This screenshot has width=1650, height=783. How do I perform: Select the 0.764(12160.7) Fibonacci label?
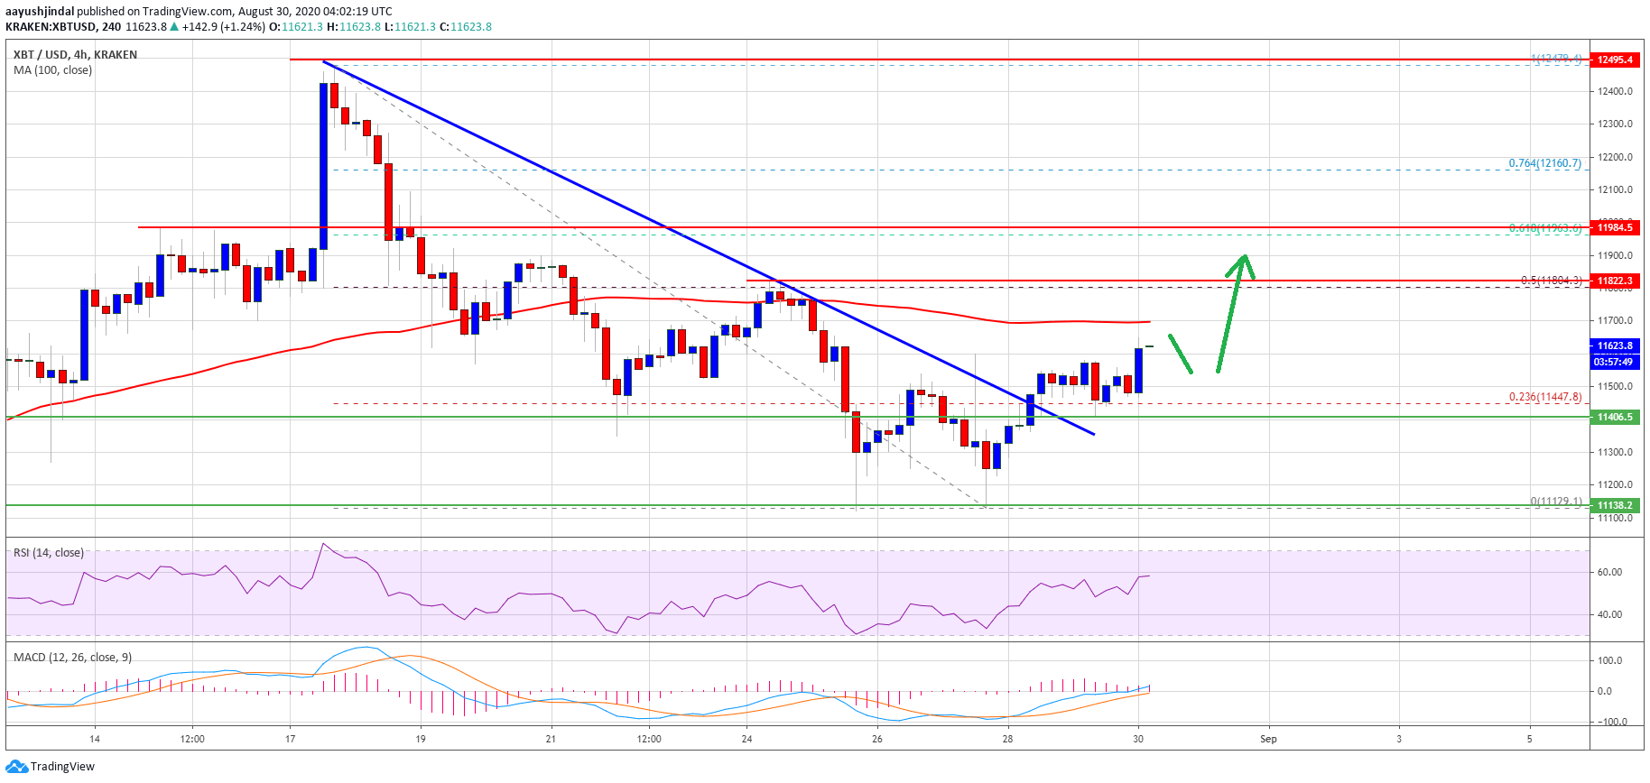[1545, 163]
